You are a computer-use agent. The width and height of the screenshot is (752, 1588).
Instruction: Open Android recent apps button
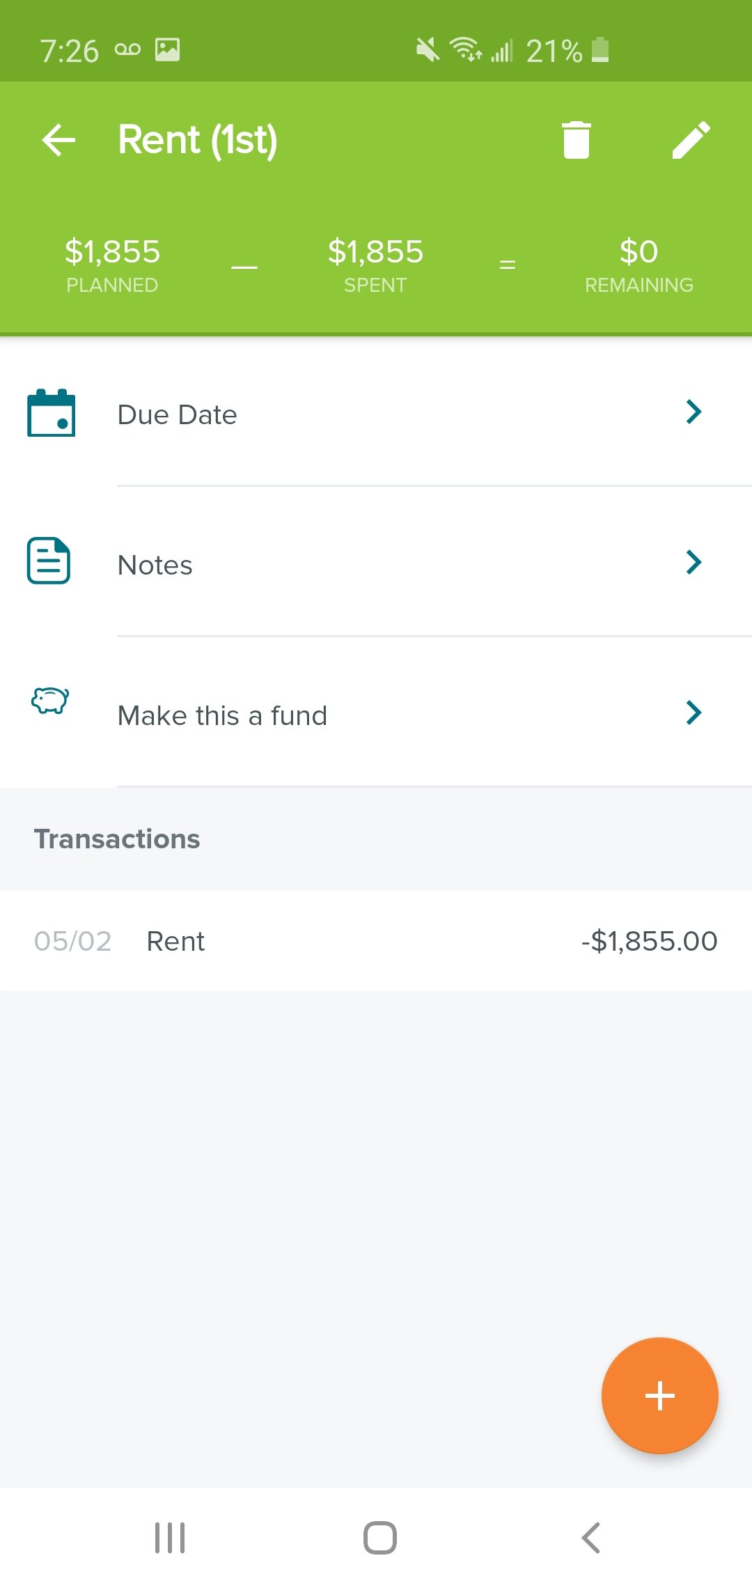[170, 1538]
